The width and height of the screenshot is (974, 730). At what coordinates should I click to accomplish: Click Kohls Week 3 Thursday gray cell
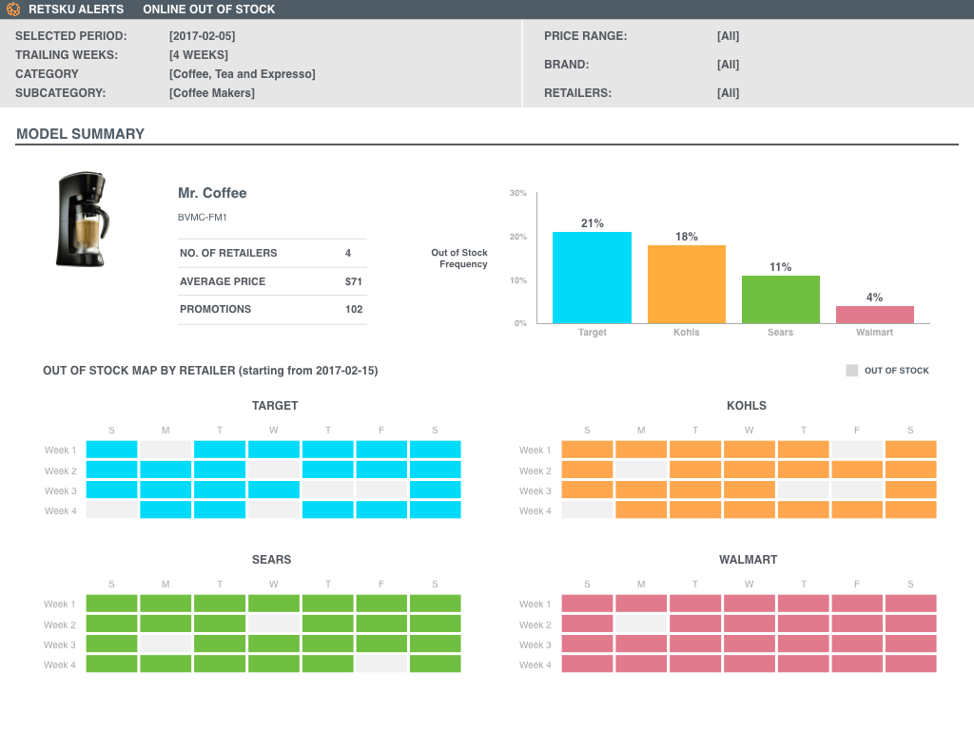pos(803,490)
